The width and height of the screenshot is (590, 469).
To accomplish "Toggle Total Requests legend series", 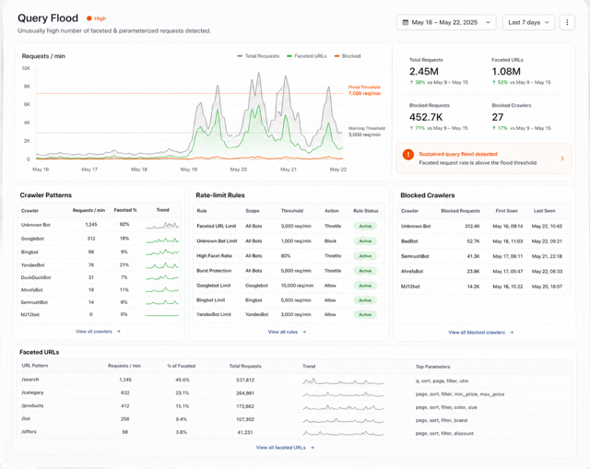I will [258, 56].
